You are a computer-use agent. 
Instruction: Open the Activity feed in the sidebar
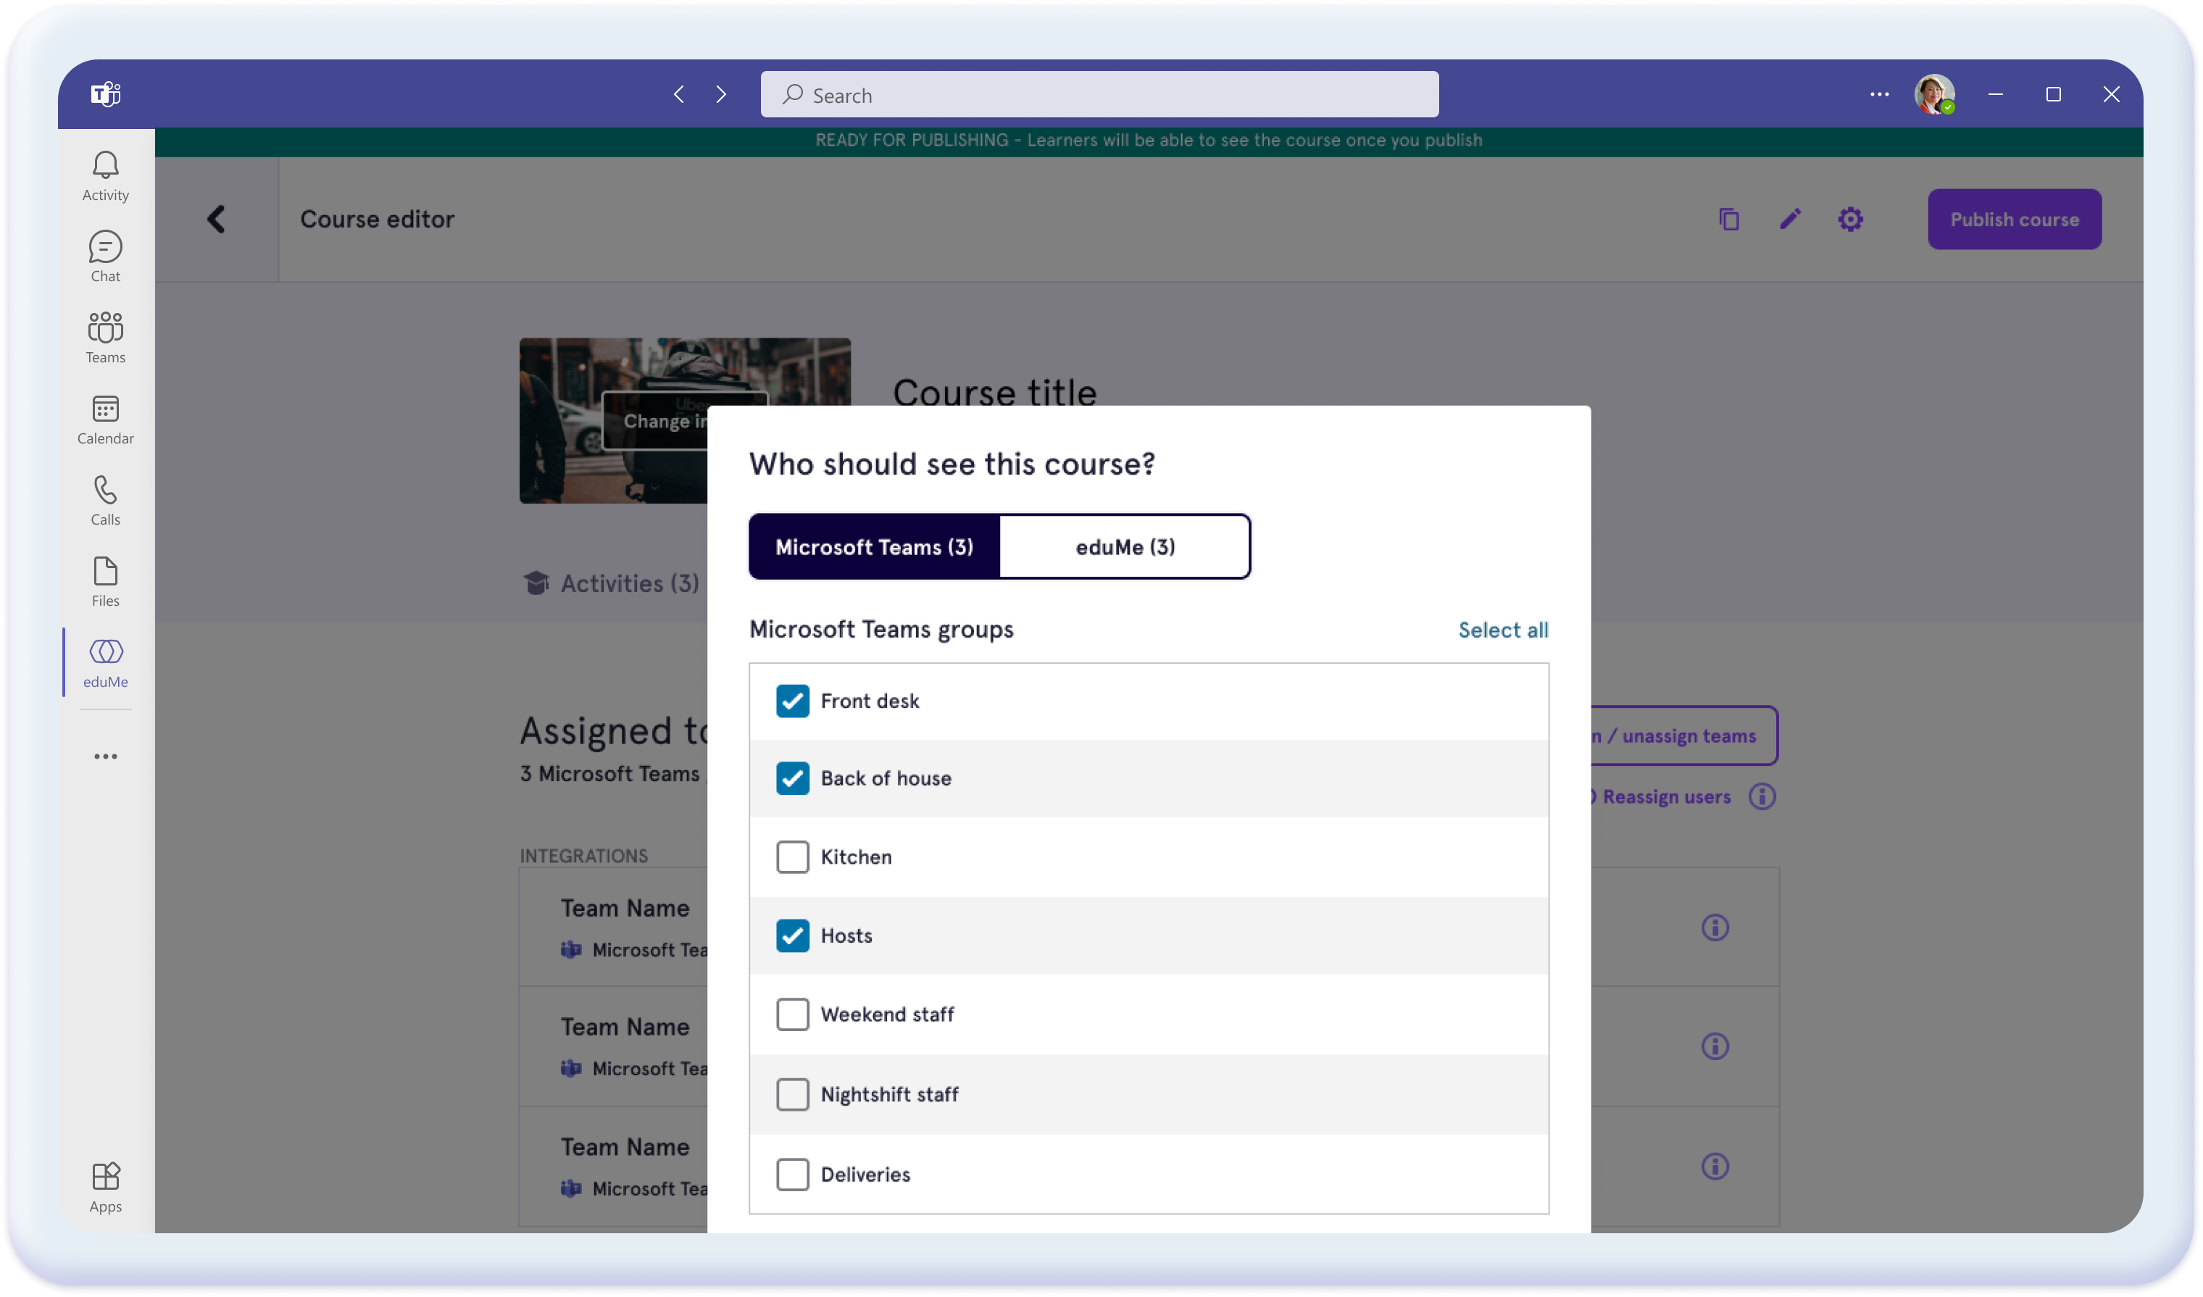pos(105,175)
